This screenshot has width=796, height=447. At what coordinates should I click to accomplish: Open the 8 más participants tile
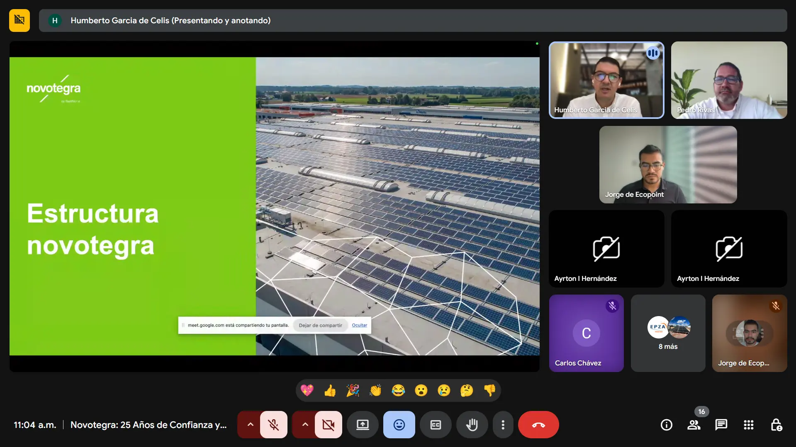point(668,333)
